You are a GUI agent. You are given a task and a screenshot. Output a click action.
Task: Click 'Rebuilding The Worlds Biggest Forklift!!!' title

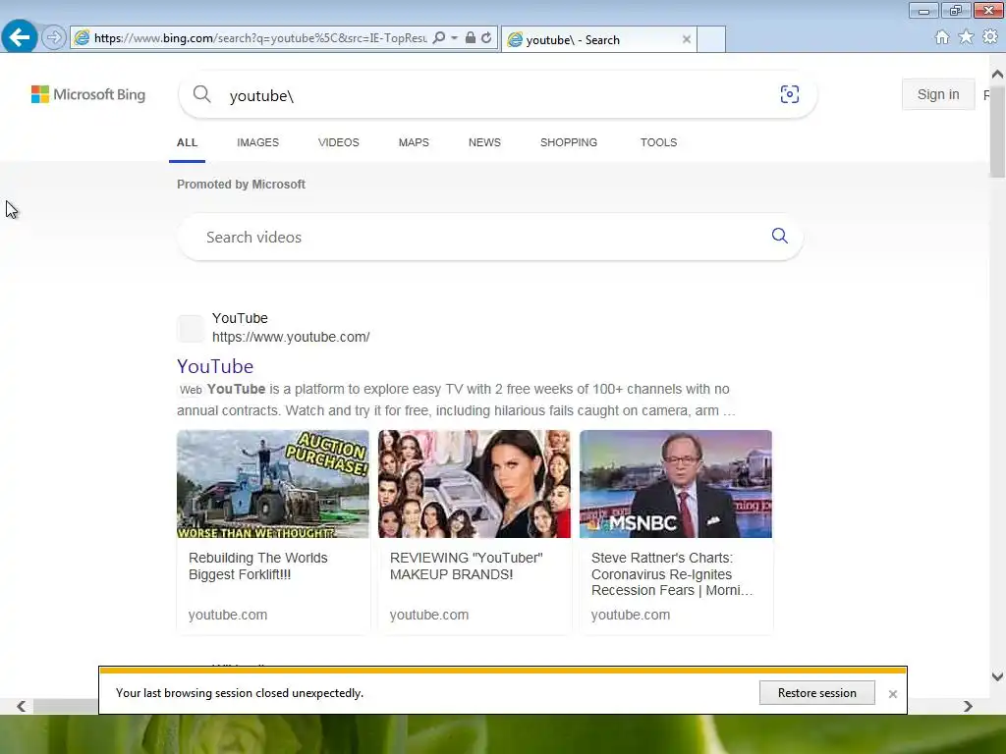pyautogui.click(x=258, y=566)
